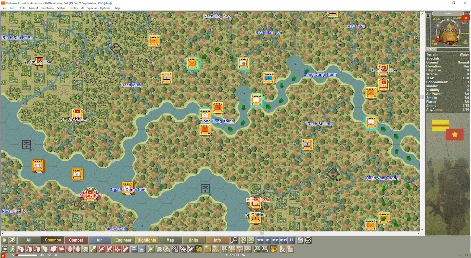
Task: Click the running soldier icon in the toolbar
Action: coord(12,240)
